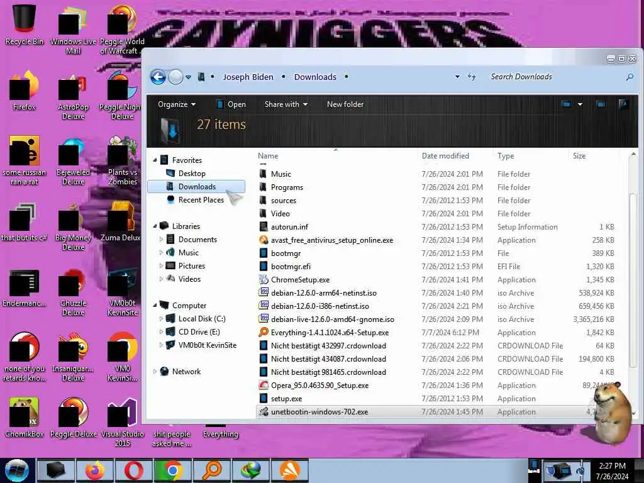Click the magnifier search icon
Screen dimensions: 644x483
pyautogui.click(x=630, y=77)
